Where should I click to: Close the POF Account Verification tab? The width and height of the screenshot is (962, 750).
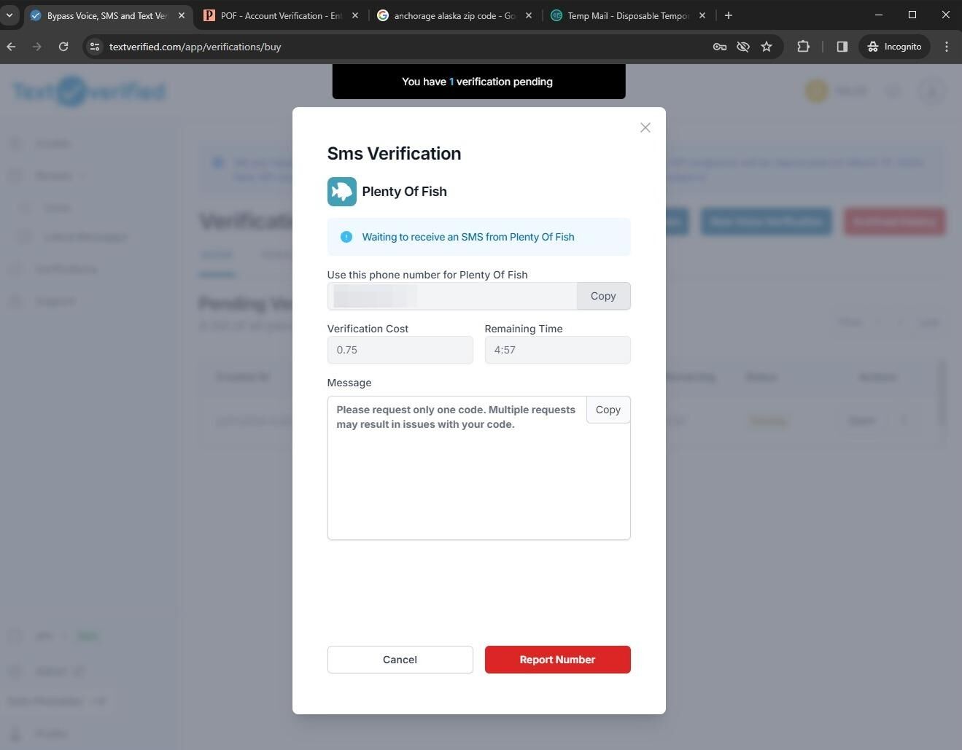point(355,15)
